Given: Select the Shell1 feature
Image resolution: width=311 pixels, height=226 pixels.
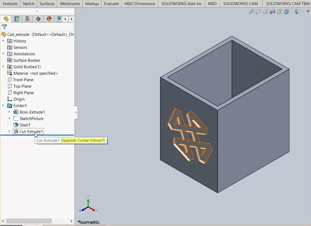Looking at the screenshot, I should point(25,125).
